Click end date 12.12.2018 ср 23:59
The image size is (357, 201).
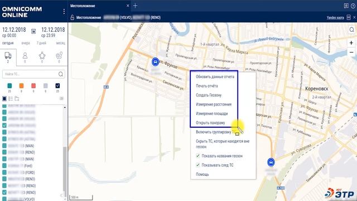(53, 32)
